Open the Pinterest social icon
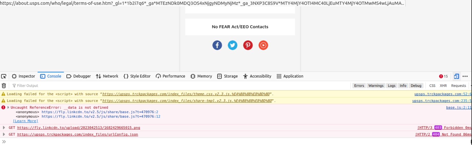The height and width of the screenshot is (145, 472). click(248, 45)
